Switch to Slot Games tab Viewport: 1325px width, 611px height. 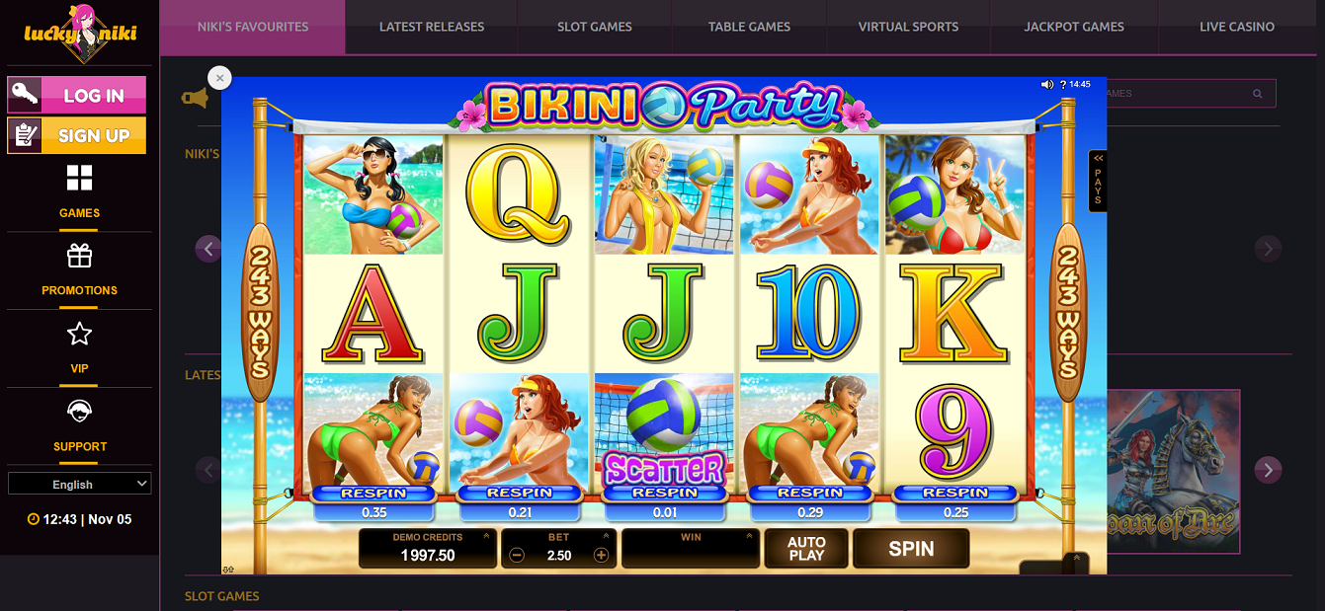point(595,27)
